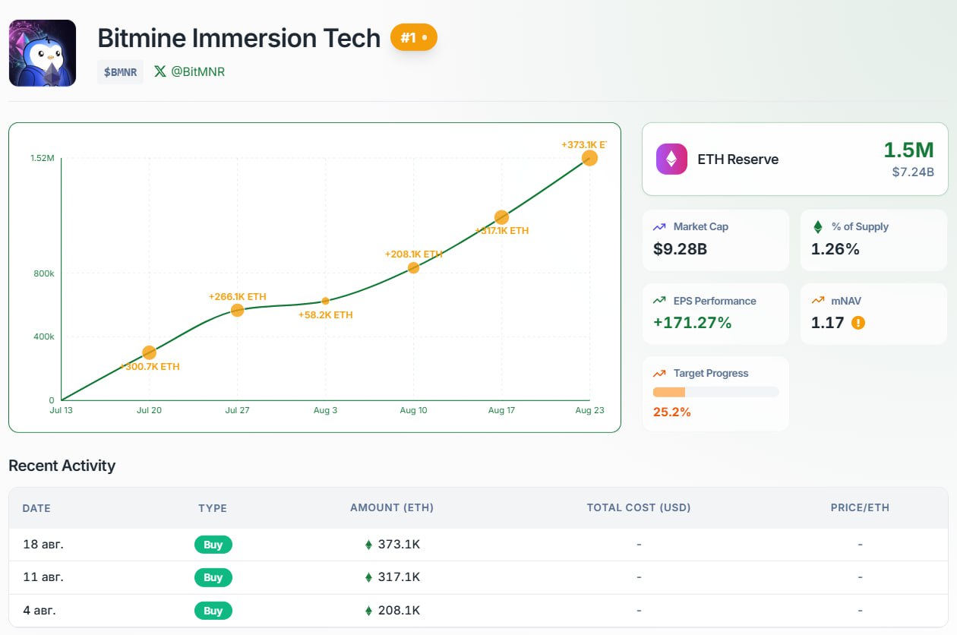The width and height of the screenshot is (957, 635).
Task: Open the @BitMNR X profile link
Action: click(x=197, y=71)
